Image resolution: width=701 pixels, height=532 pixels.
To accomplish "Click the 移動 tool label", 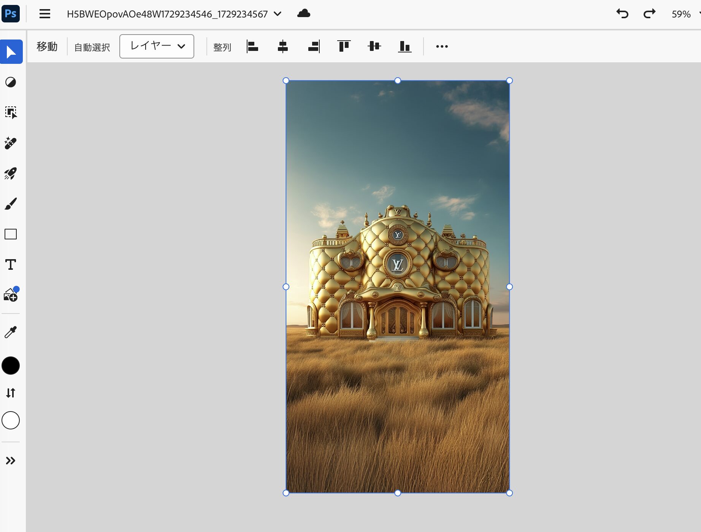I will coord(47,46).
